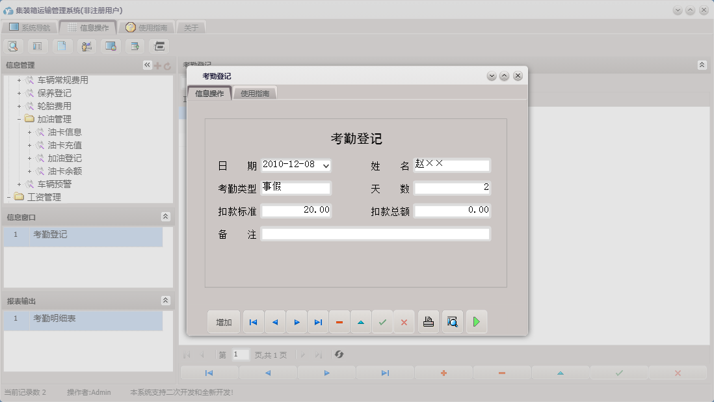Viewport: 714px width, 402px height.
Task: Cancel changes with the red X icon
Action: coord(404,321)
